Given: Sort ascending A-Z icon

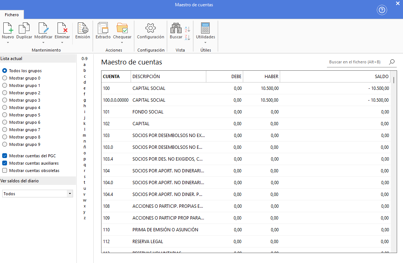Looking at the screenshot, I should pos(187,29).
